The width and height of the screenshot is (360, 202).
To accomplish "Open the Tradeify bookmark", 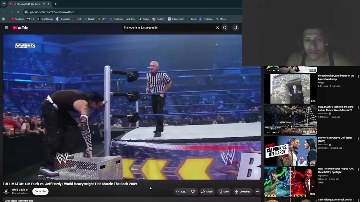I will (x=158, y=19).
